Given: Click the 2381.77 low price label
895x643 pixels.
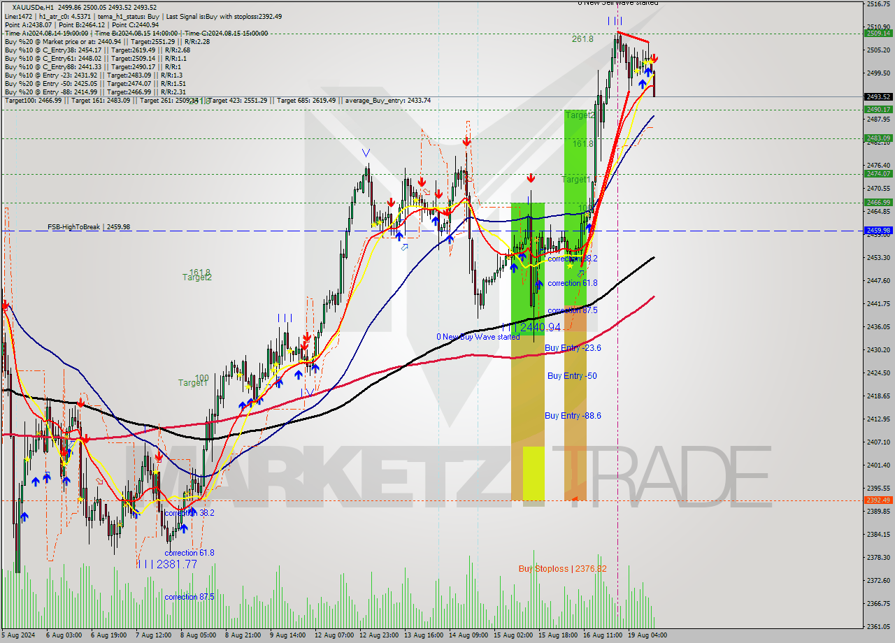Looking at the screenshot, I should pos(176,564).
